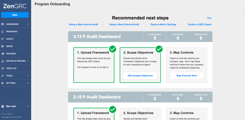Click the Programs document icon
245x120 pixels.
click(3, 32)
